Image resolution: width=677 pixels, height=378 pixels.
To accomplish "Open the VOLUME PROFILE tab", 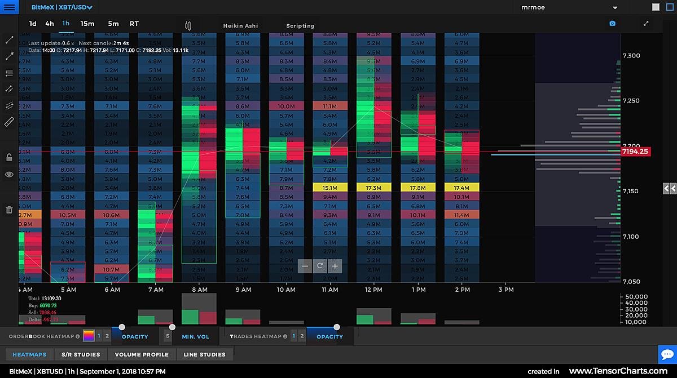I will 142,354.
